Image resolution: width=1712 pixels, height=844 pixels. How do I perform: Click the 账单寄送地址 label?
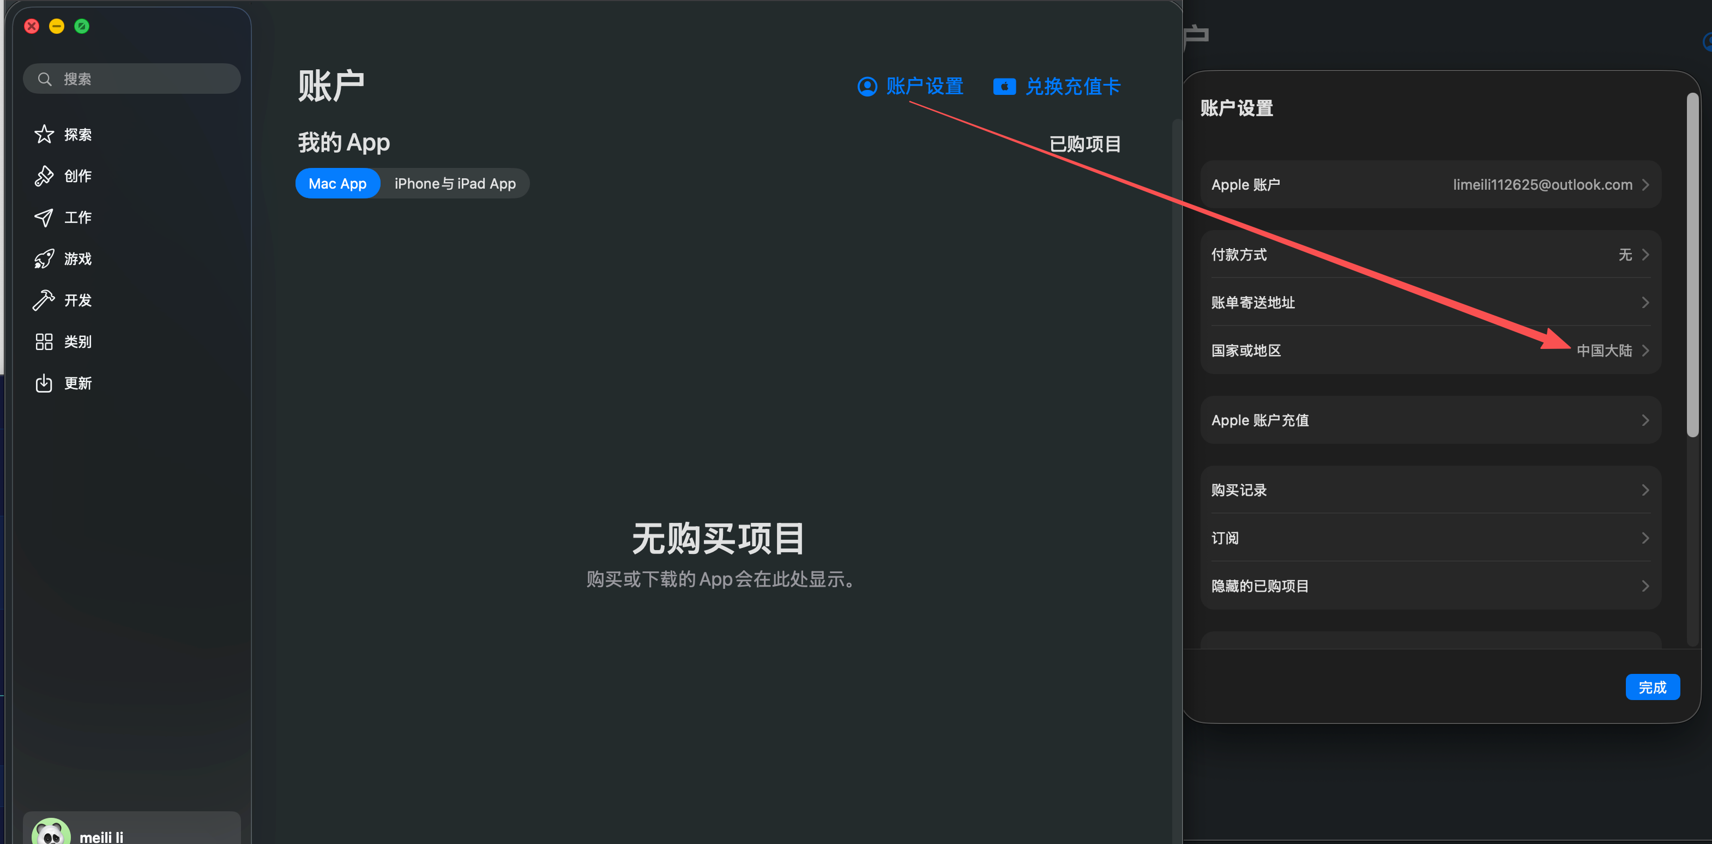[1253, 303]
